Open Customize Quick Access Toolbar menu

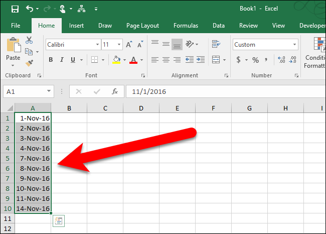click(x=96, y=9)
